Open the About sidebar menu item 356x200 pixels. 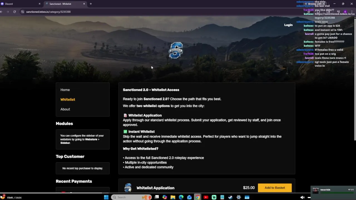click(x=65, y=109)
